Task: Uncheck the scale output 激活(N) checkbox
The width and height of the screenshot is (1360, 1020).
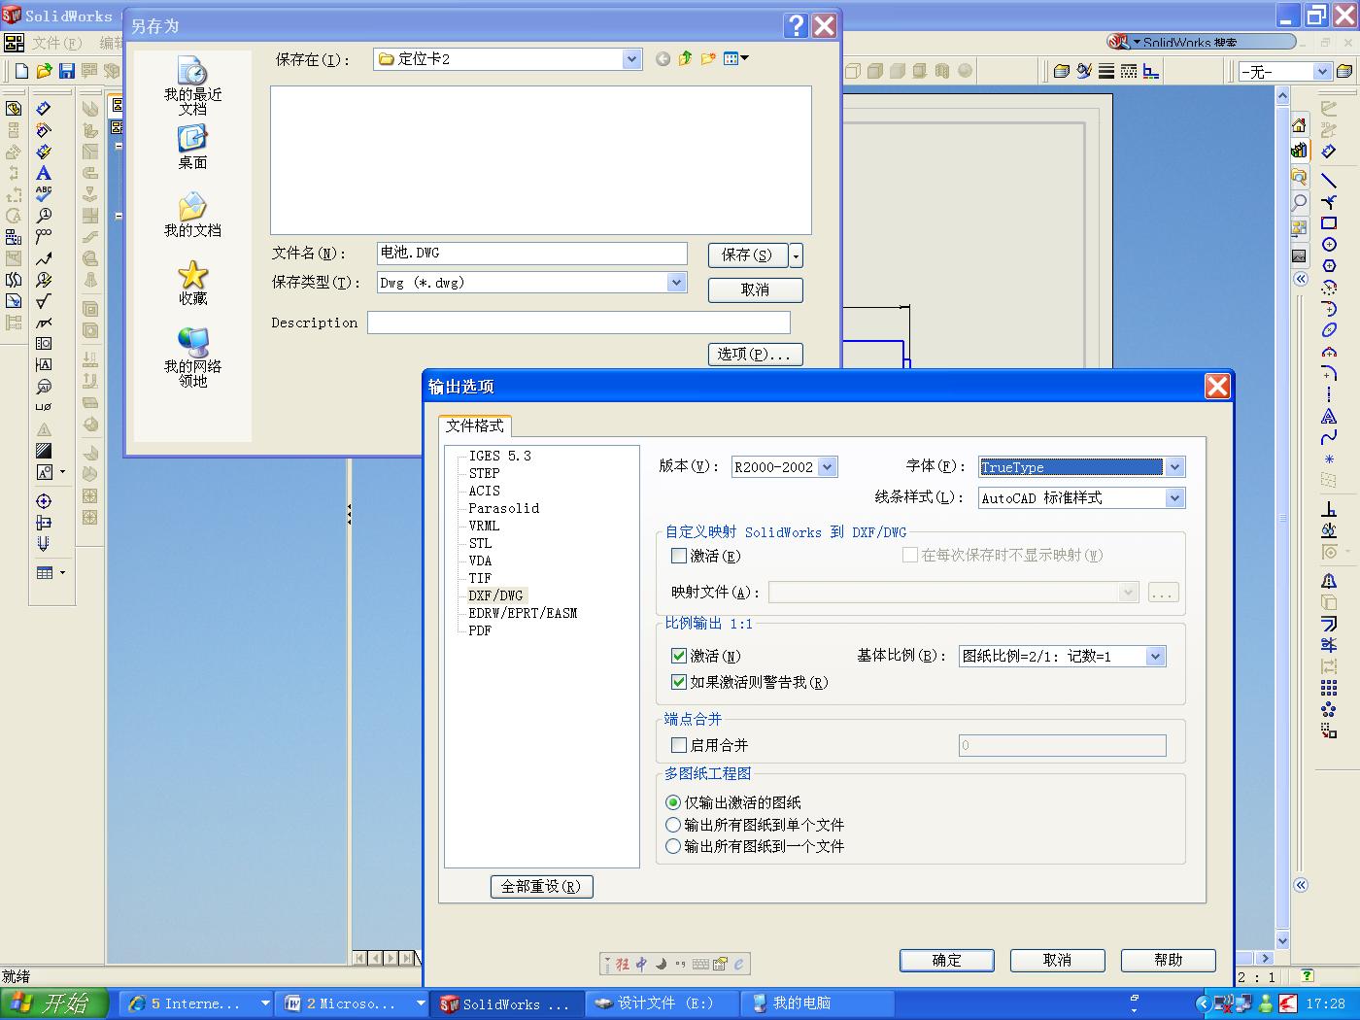Action: coord(679,657)
